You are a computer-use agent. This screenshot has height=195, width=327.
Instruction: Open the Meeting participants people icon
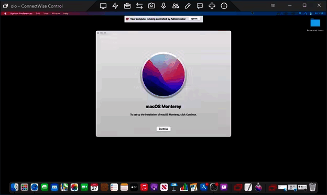(176, 6)
